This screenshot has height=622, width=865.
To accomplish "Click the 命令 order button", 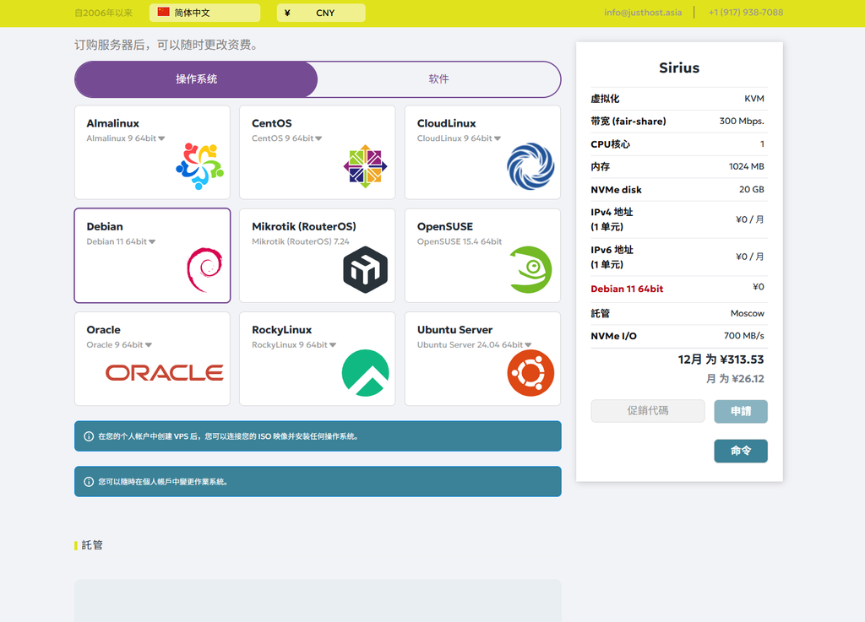I will (x=741, y=452).
